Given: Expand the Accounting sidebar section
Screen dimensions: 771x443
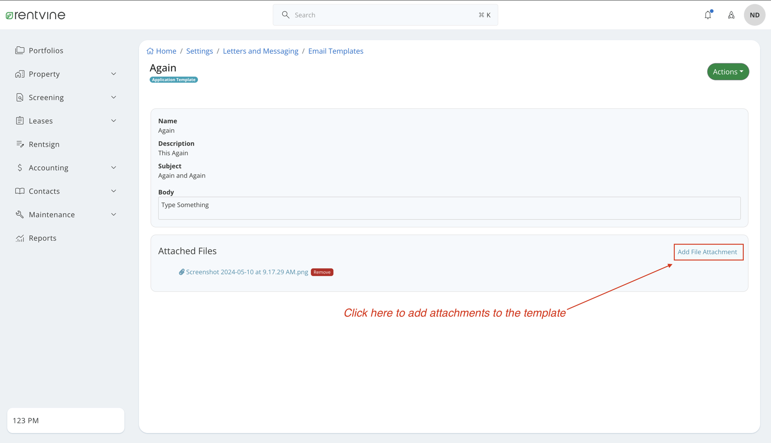Looking at the screenshot, I should 113,167.
